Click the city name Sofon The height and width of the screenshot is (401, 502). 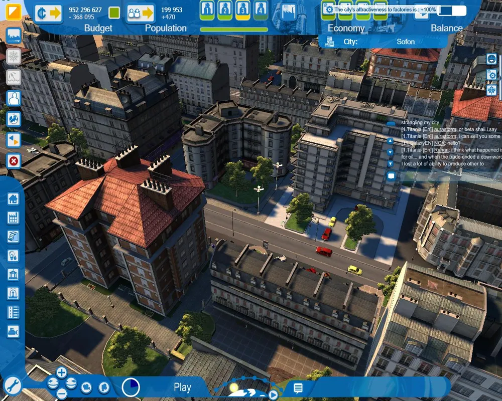[x=406, y=42]
